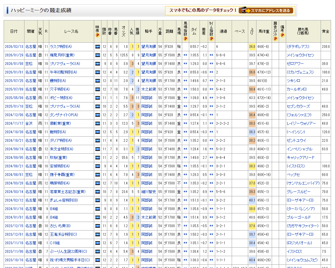
Task: Click 馬場指数 ** link in 梅見月杯 row
Action: click(x=185, y=55)
